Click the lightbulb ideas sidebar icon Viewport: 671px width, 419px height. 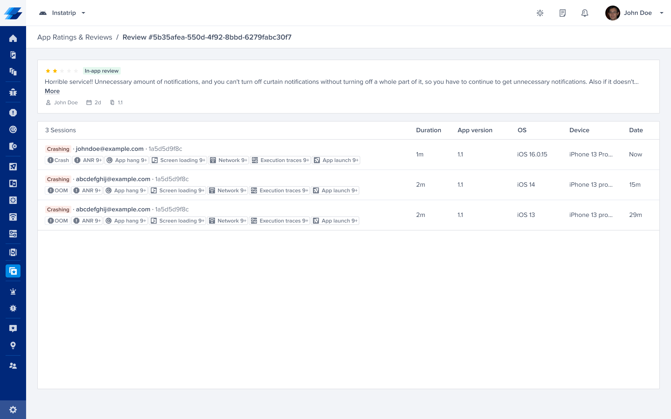tap(13, 345)
